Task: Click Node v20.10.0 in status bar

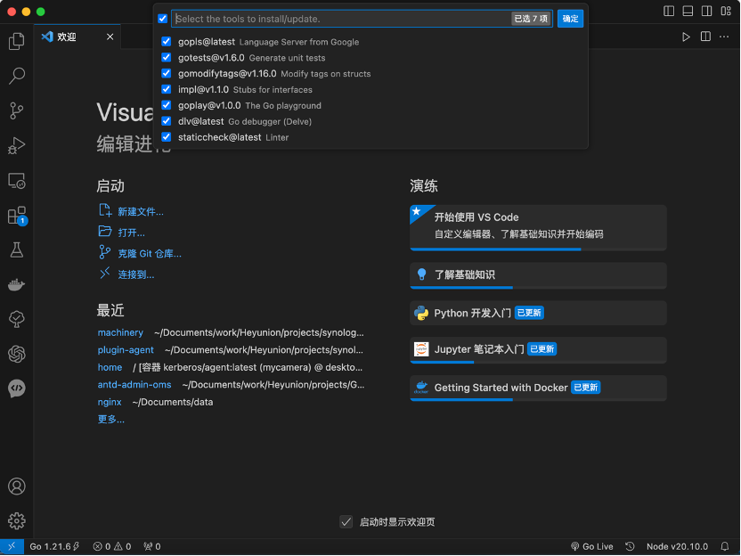Action: coord(677,546)
